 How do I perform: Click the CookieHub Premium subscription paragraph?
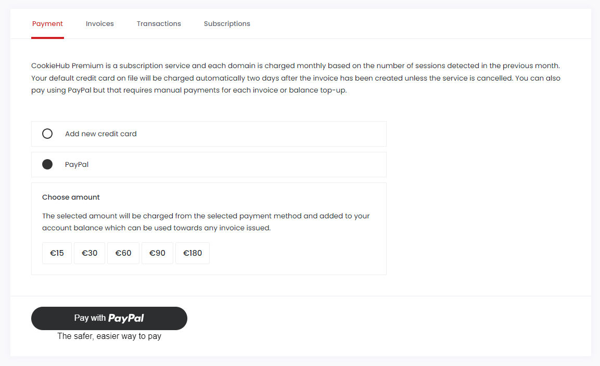coord(296,77)
